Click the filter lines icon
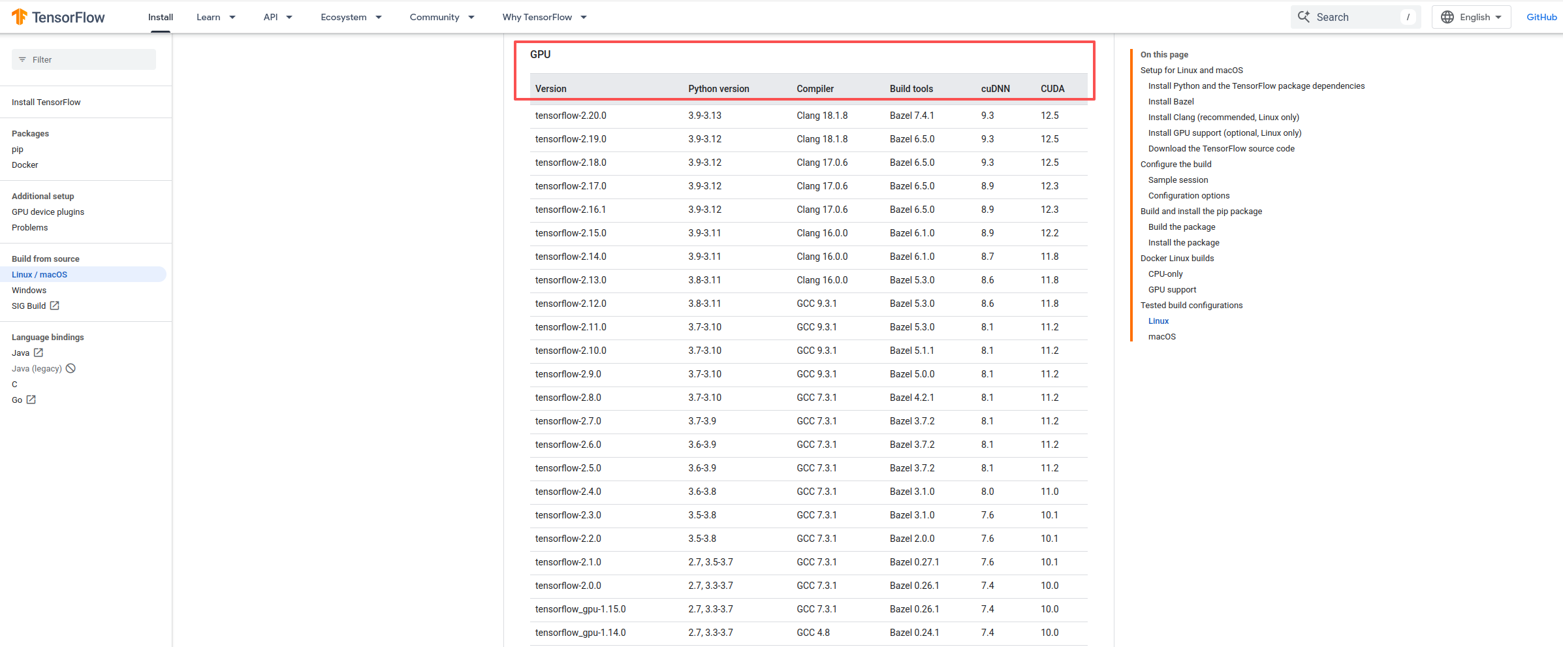The image size is (1563, 647). coord(22,59)
